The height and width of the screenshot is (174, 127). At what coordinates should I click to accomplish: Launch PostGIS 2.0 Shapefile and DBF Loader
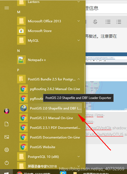pyautogui.click(x=51, y=108)
